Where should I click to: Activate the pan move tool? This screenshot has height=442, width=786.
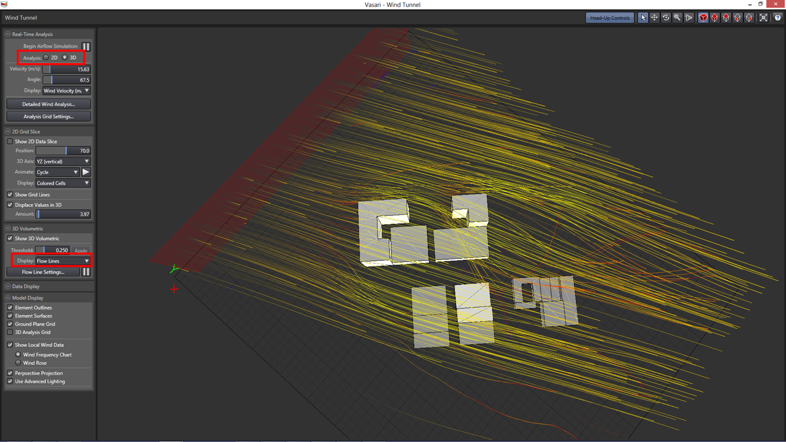point(654,18)
